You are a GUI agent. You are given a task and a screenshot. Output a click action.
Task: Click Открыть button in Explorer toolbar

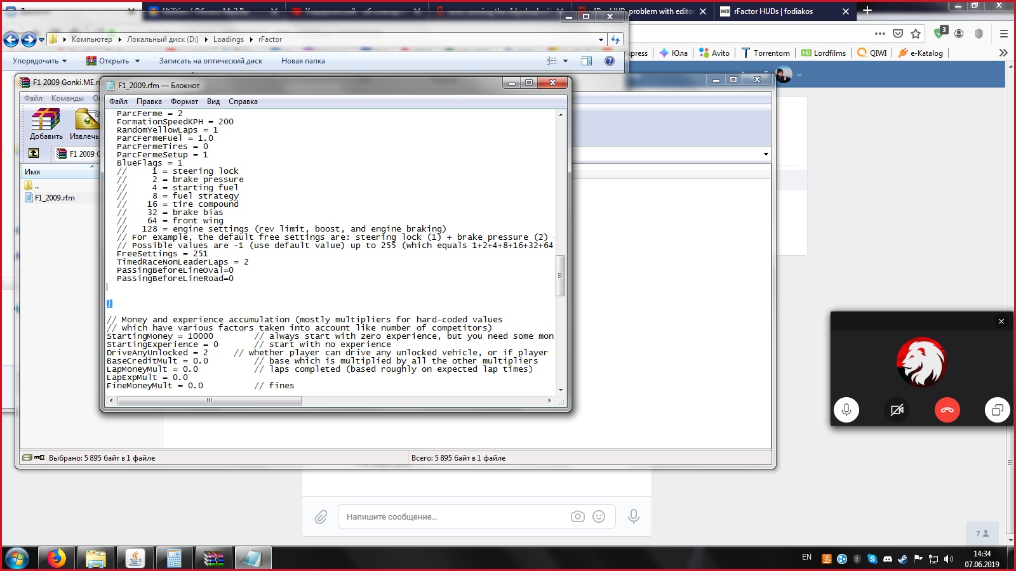(108, 61)
